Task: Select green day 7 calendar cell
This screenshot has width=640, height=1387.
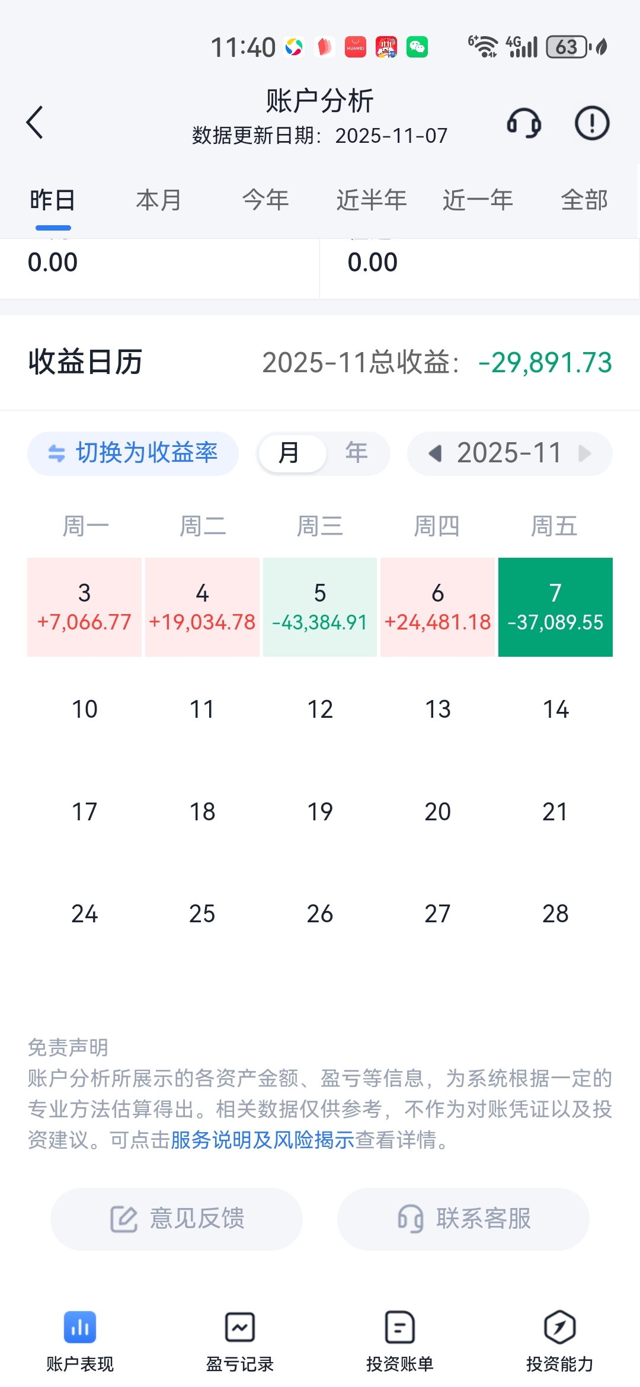Action: pos(555,607)
